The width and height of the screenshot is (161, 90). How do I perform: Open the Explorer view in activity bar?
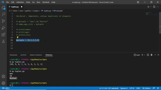pyautogui.click(x=3, y=8)
